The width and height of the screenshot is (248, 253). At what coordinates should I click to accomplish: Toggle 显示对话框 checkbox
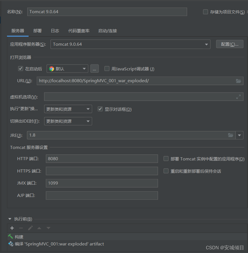pyautogui.click(x=100, y=109)
